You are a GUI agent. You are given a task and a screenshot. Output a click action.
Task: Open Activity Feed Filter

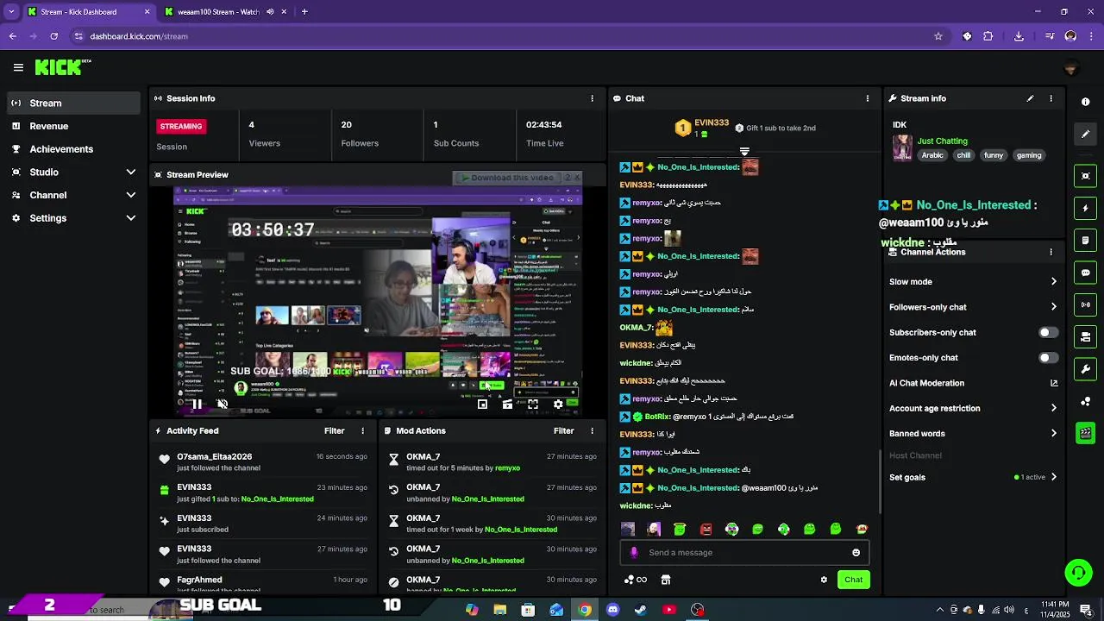point(334,430)
